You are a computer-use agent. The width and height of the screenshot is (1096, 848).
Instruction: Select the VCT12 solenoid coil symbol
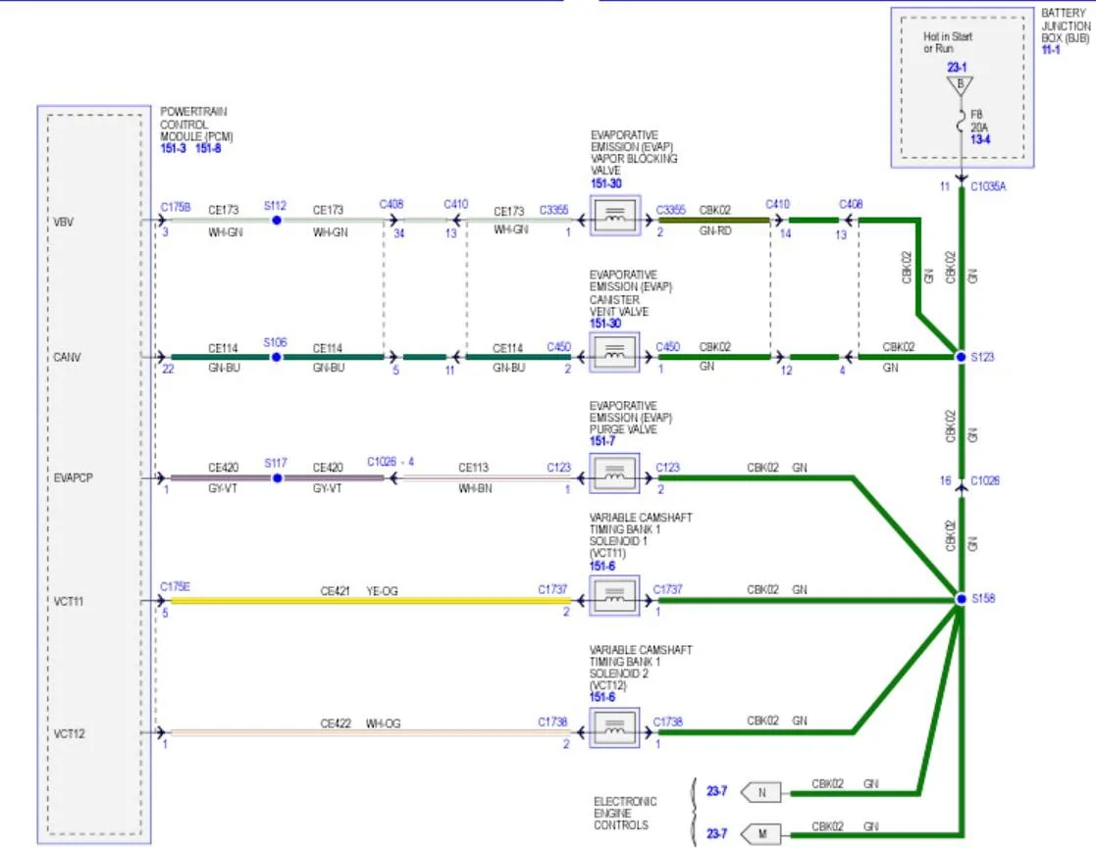coord(614,727)
